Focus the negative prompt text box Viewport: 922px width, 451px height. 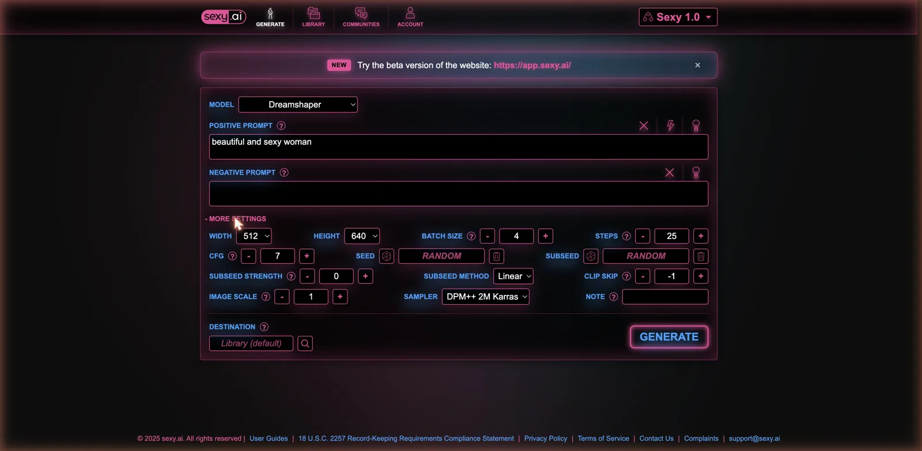(x=459, y=194)
